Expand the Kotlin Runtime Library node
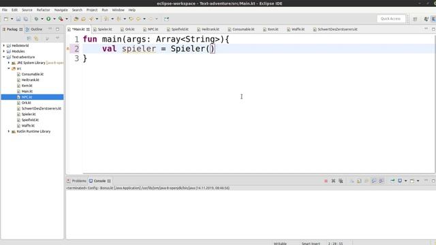Image resolution: width=436 pixels, height=245 pixels. [9, 131]
